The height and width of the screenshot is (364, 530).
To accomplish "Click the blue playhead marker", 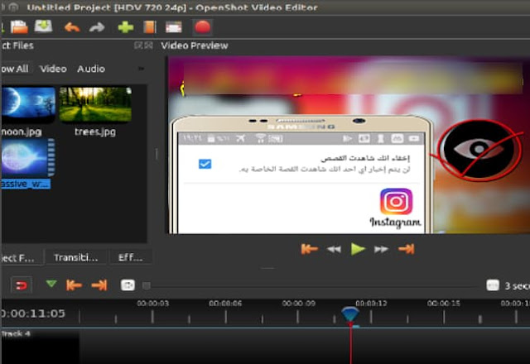I will pos(350,314).
